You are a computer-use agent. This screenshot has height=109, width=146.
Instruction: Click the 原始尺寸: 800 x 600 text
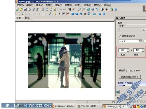129,71
